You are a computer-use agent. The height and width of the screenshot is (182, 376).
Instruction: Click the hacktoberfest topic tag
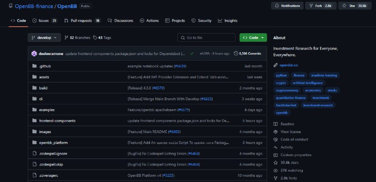tap(286, 105)
